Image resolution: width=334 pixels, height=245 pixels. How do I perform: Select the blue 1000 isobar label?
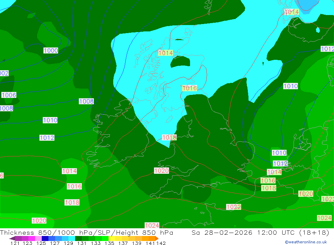(51, 50)
